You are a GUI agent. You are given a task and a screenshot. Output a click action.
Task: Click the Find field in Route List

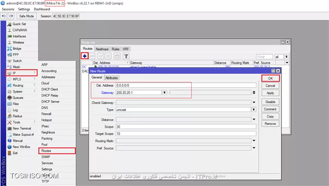pos(264,57)
